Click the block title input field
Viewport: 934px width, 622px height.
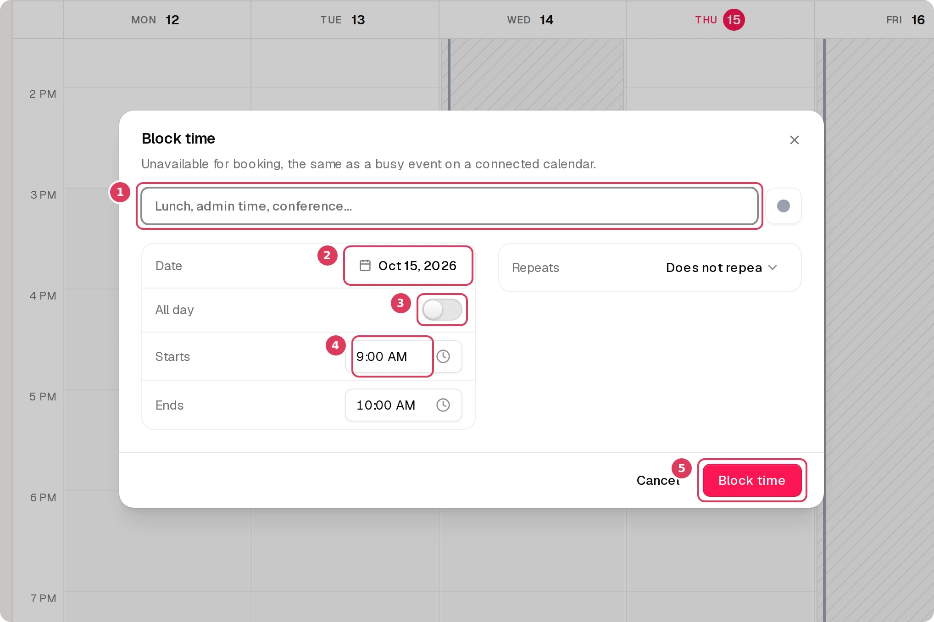(x=449, y=206)
